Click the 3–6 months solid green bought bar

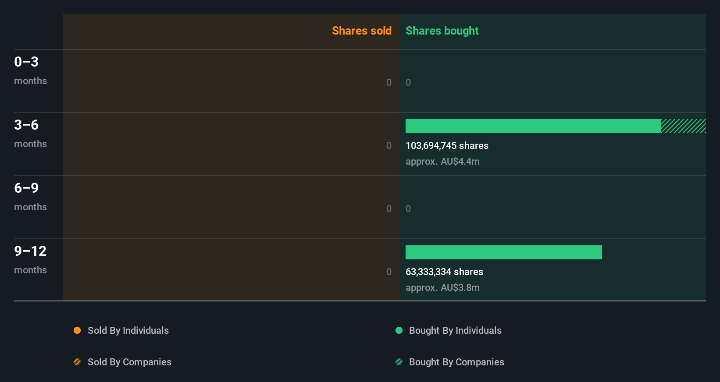click(533, 126)
